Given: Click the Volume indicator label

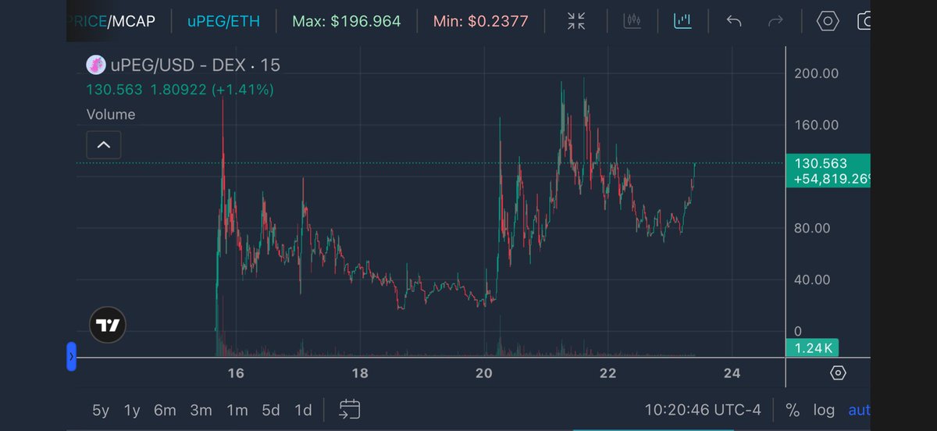Looking at the screenshot, I should tap(111, 114).
